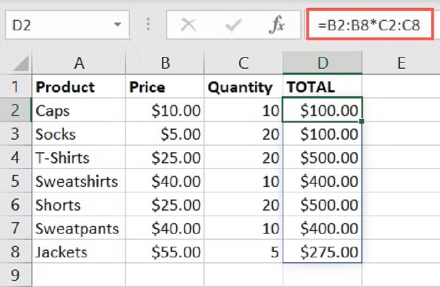Click the Select All corner triangle
Screen dimensions: 440x287
(21, 64)
